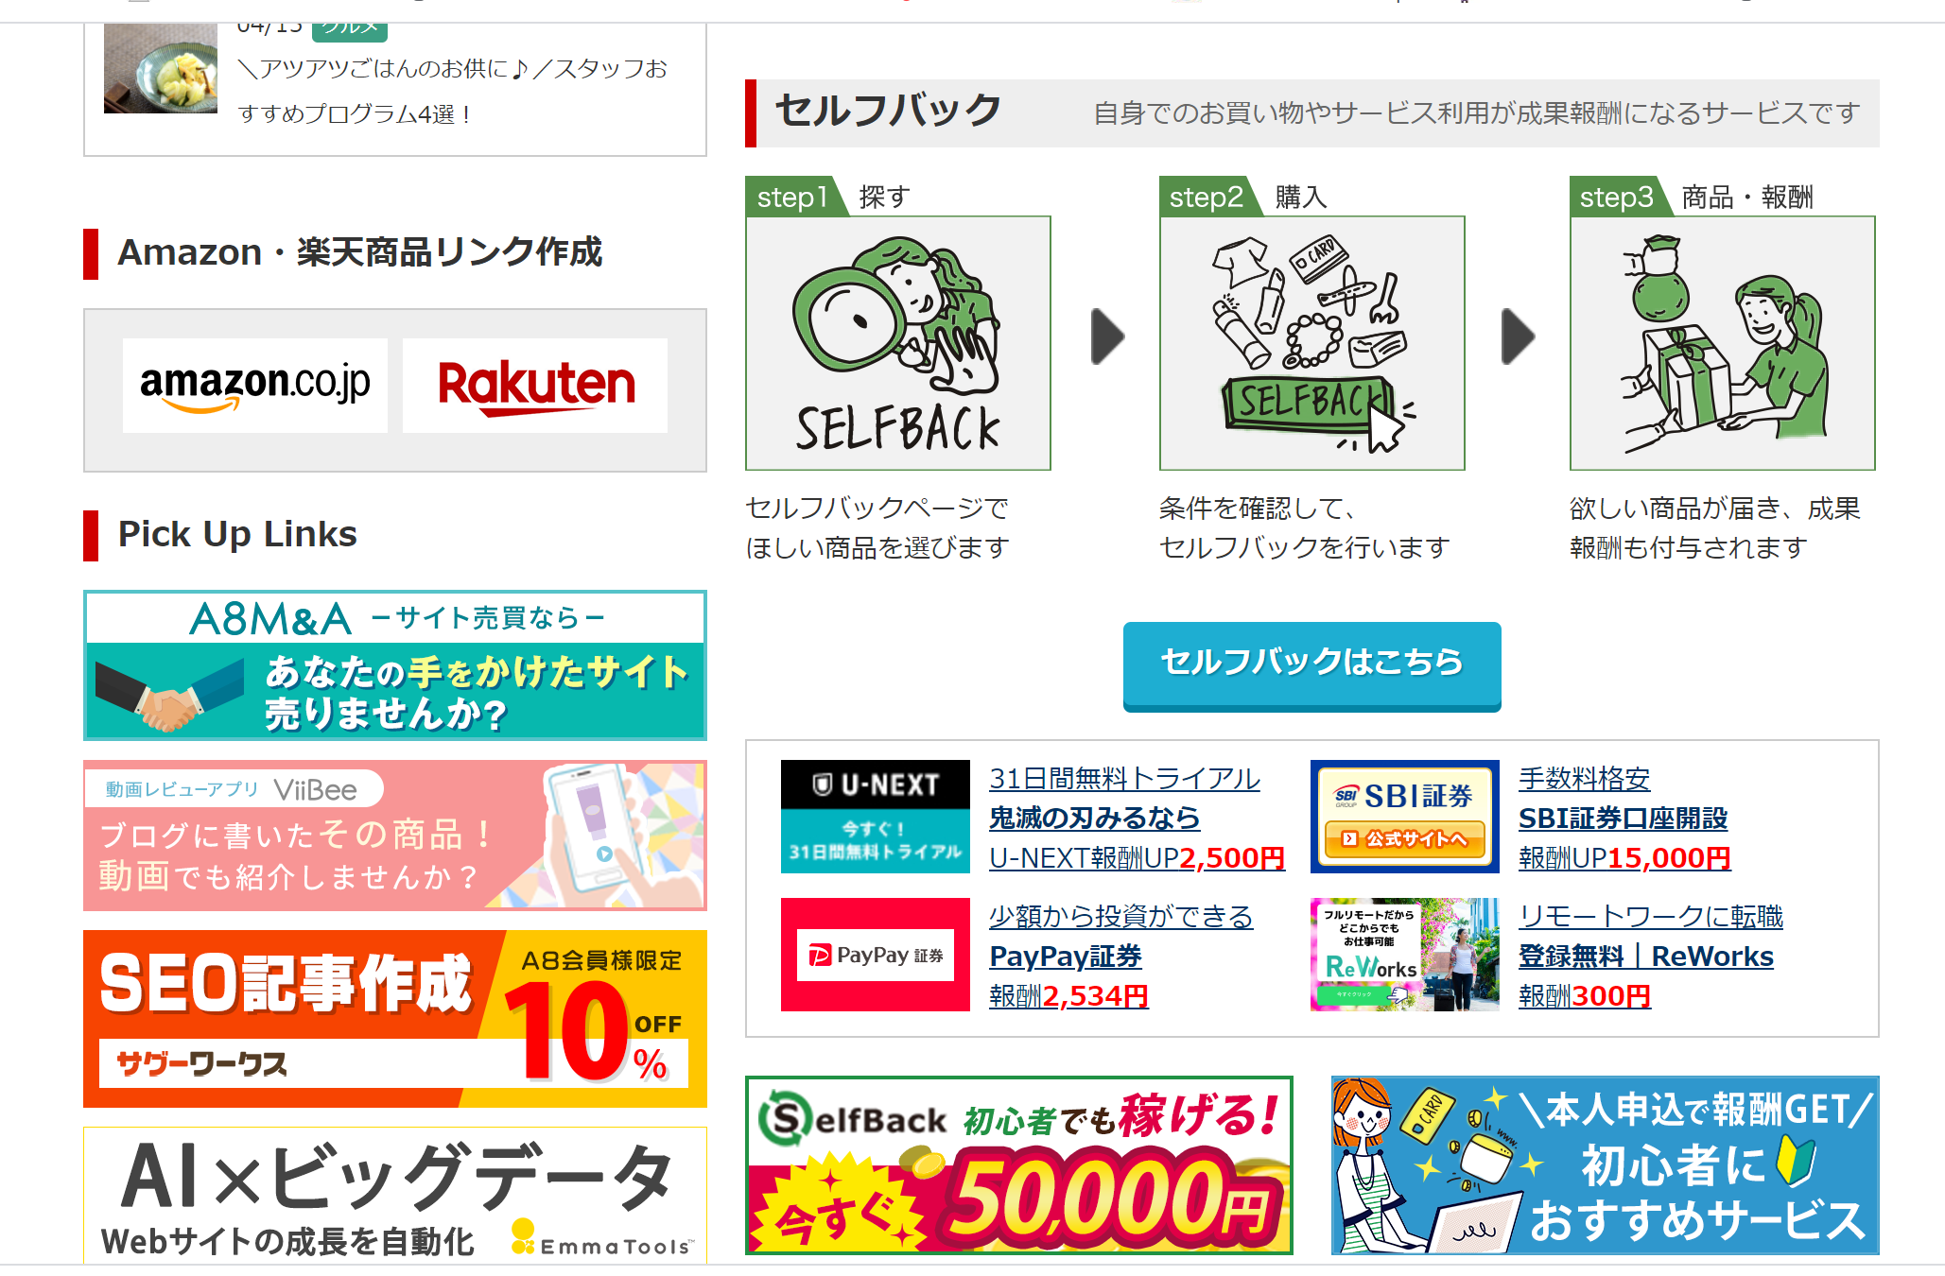Open the SelfBack 50,000円 beginner banner
Viewport: 1945px width, 1276px height.
point(1019,1165)
